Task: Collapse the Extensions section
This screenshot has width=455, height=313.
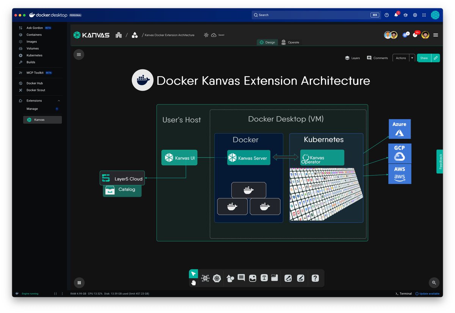Action: click(x=59, y=101)
